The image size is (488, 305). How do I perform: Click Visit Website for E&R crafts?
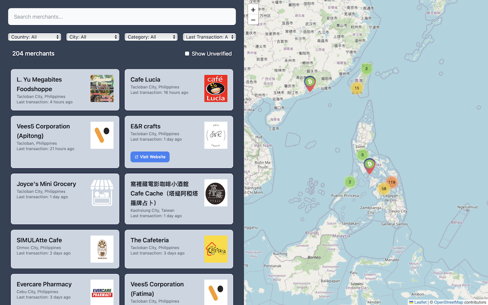coord(150,157)
